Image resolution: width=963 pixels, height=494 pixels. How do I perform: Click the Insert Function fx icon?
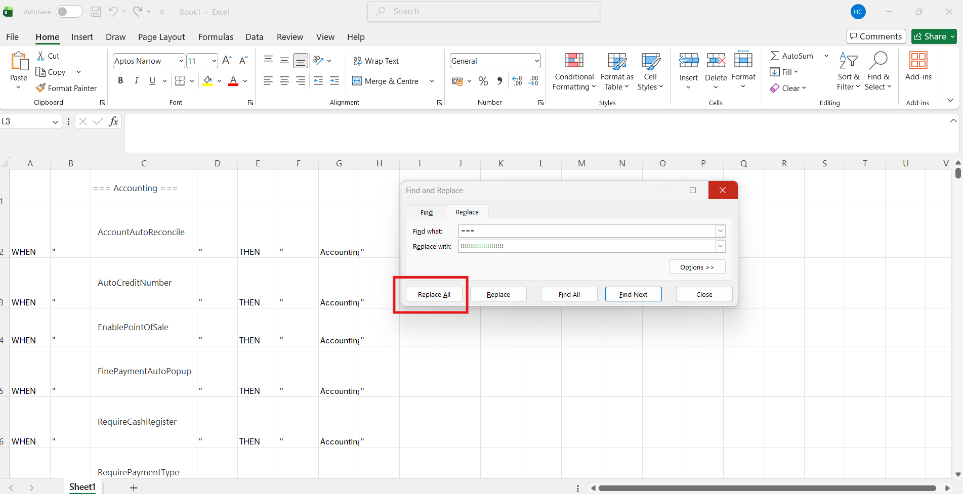[114, 121]
